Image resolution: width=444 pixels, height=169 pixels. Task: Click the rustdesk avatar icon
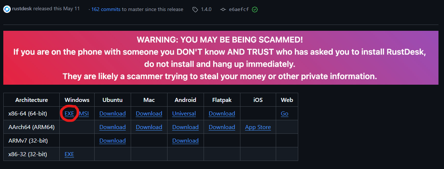pos(7,9)
